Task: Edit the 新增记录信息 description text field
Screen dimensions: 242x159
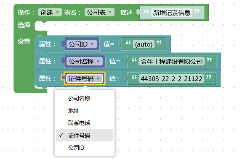Action: point(172,13)
